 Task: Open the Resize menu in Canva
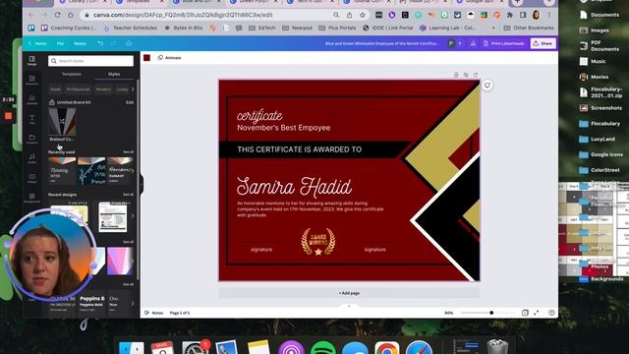(80, 43)
